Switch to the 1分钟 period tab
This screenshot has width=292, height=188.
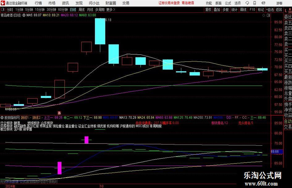pos(19,10)
